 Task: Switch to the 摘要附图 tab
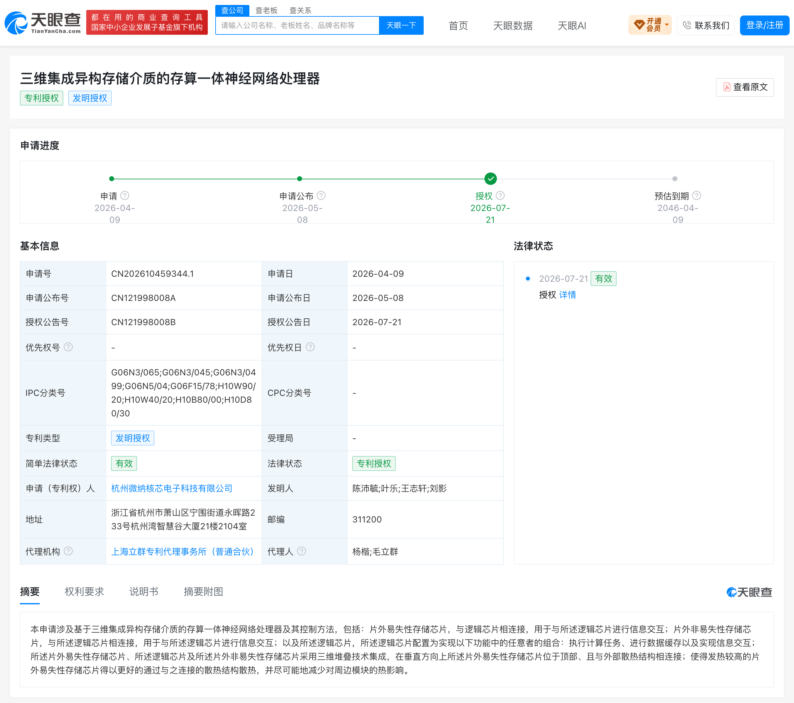[203, 592]
